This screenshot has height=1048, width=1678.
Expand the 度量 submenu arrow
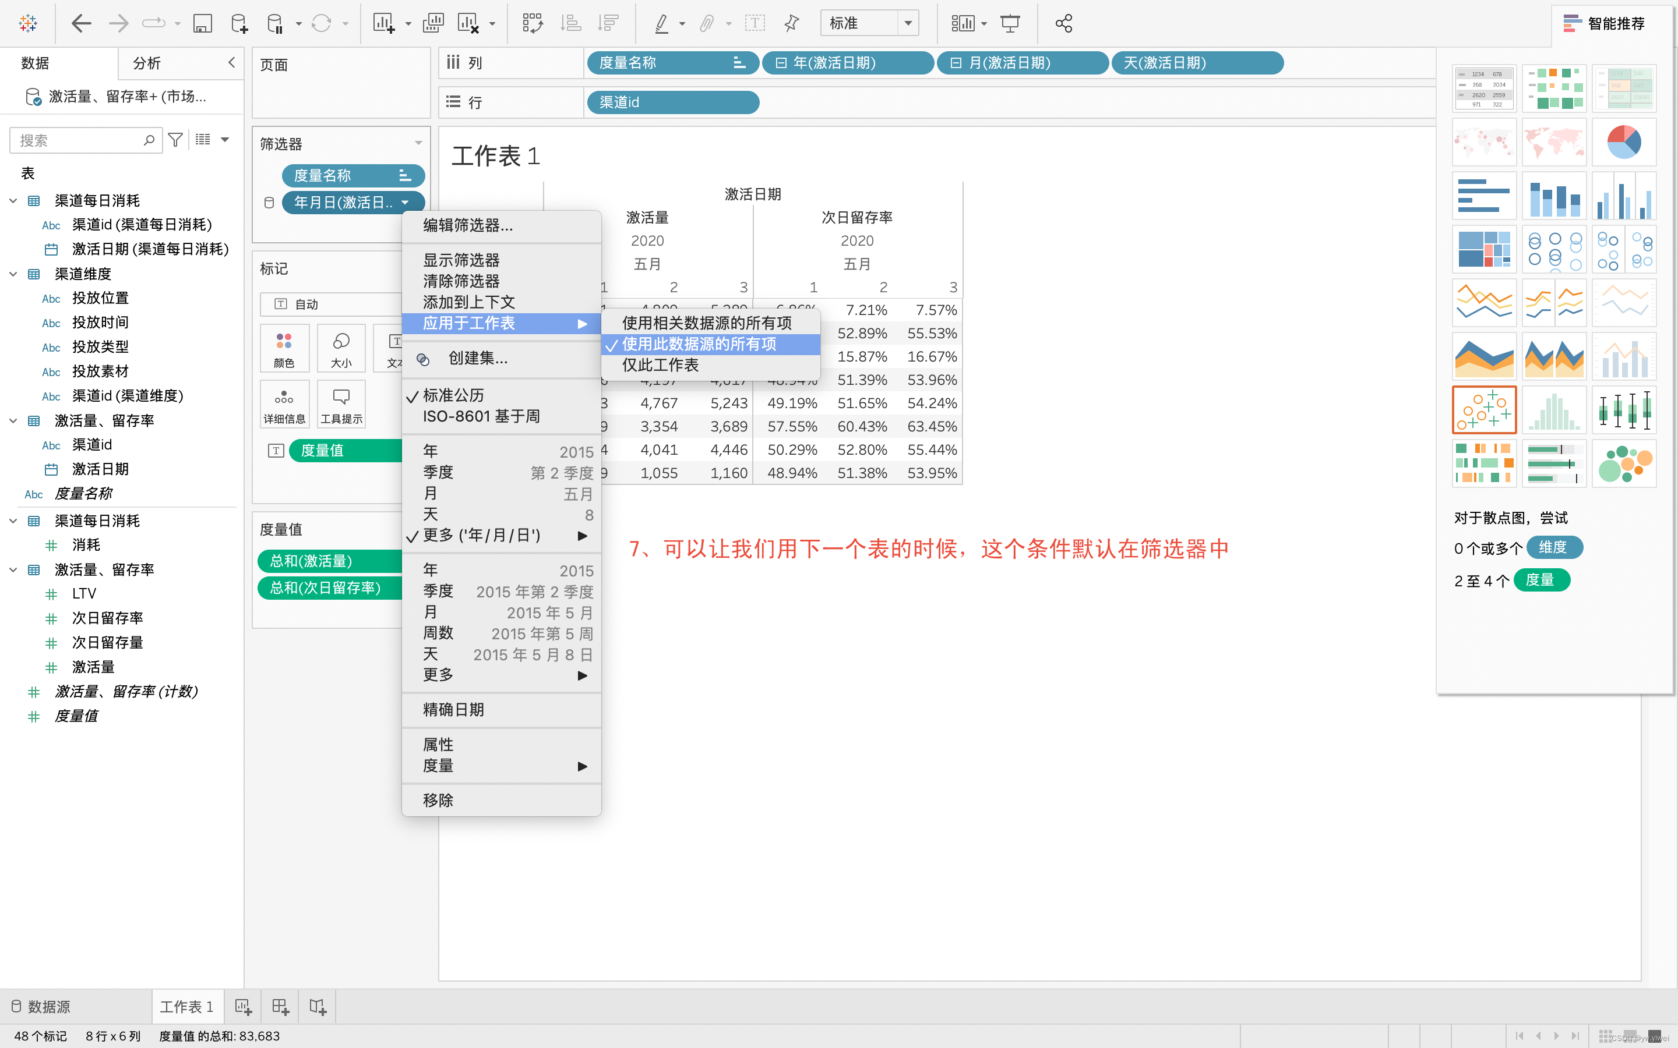581,766
